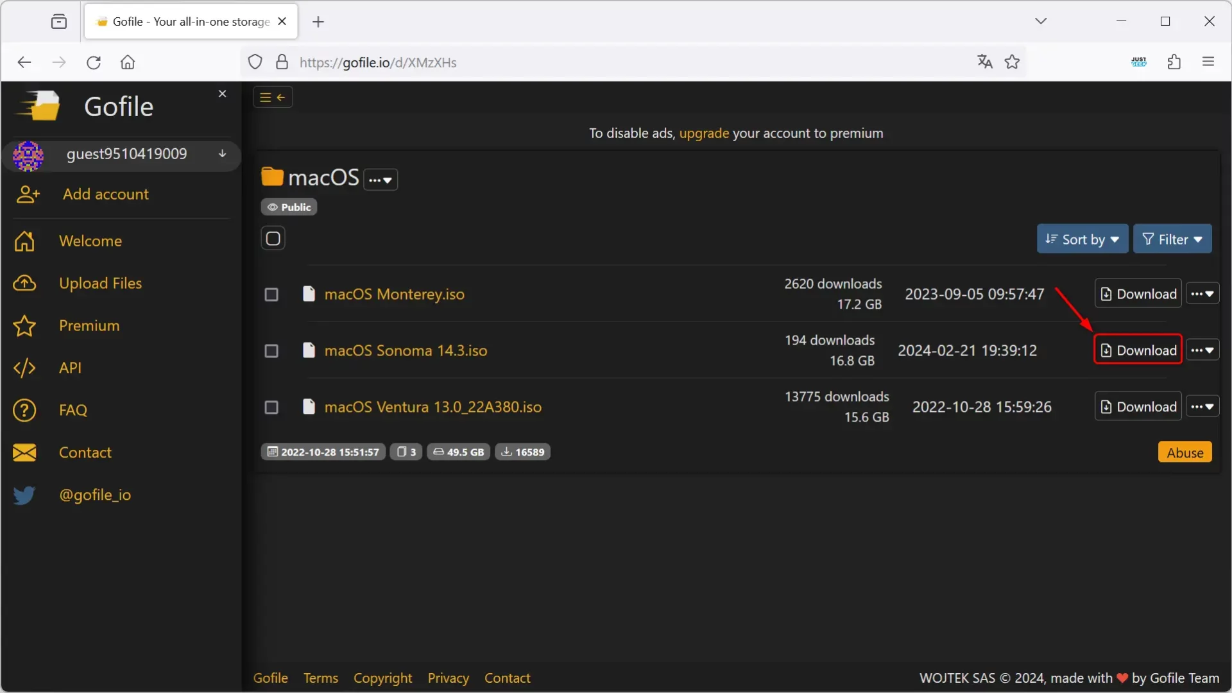
Task: Open the Filter dropdown
Action: click(x=1172, y=239)
